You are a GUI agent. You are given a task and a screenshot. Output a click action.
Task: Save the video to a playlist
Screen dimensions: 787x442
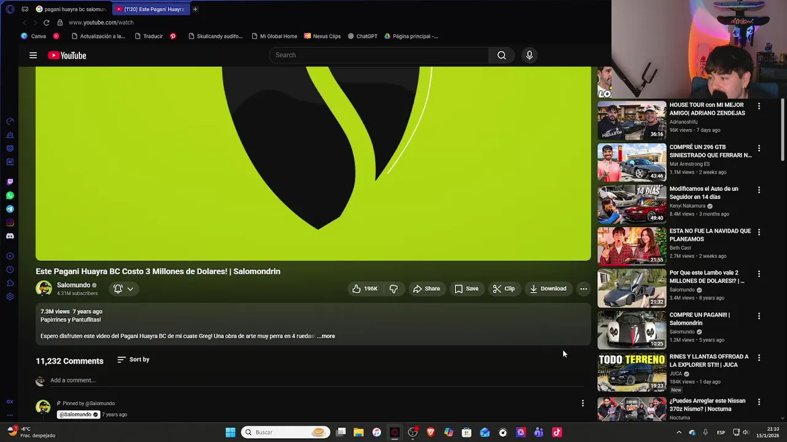pyautogui.click(x=466, y=289)
